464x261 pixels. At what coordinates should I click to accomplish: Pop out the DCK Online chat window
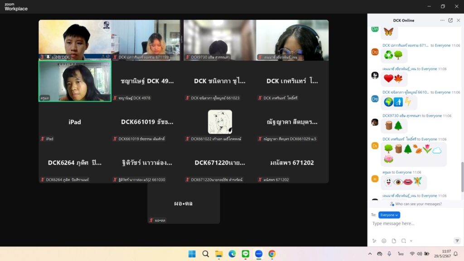coord(450,20)
